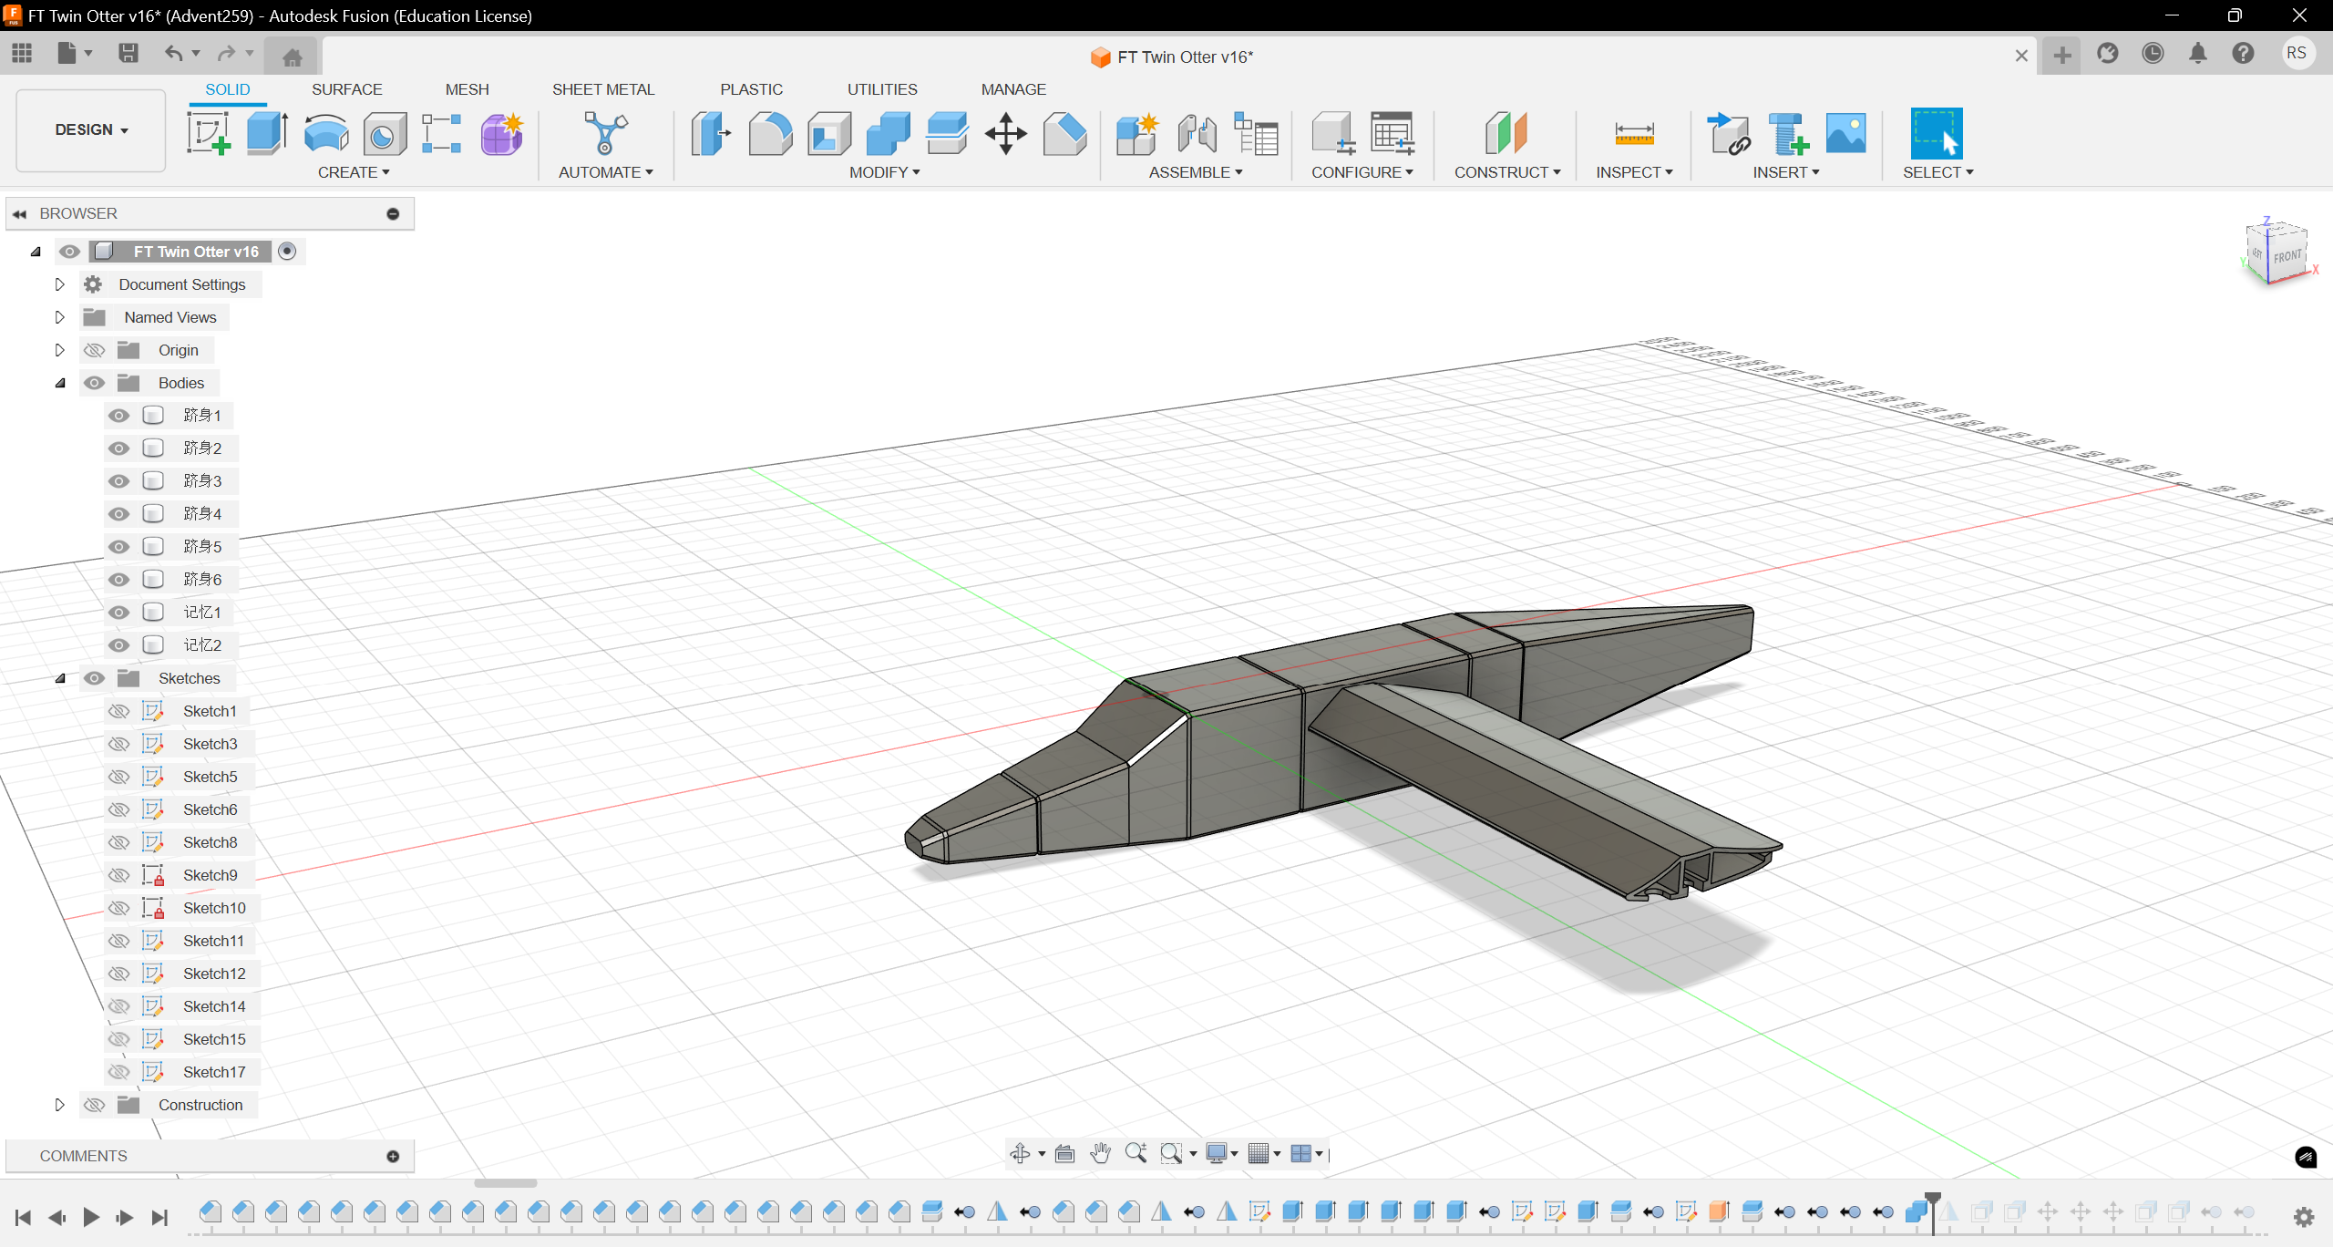Click the Insert Derive icon
The image size is (2333, 1247).
coord(1729,134)
